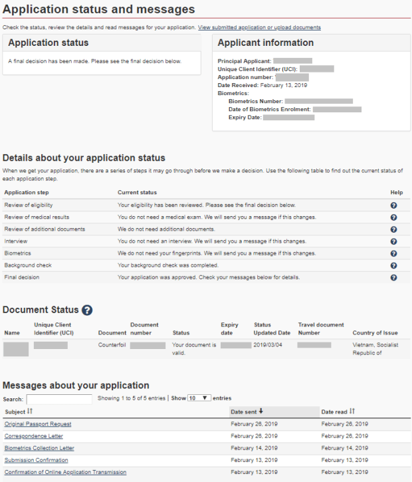Open the Correspondence Letter message
The width and height of the screenshot is (412, 482).
tap(34, 436)
